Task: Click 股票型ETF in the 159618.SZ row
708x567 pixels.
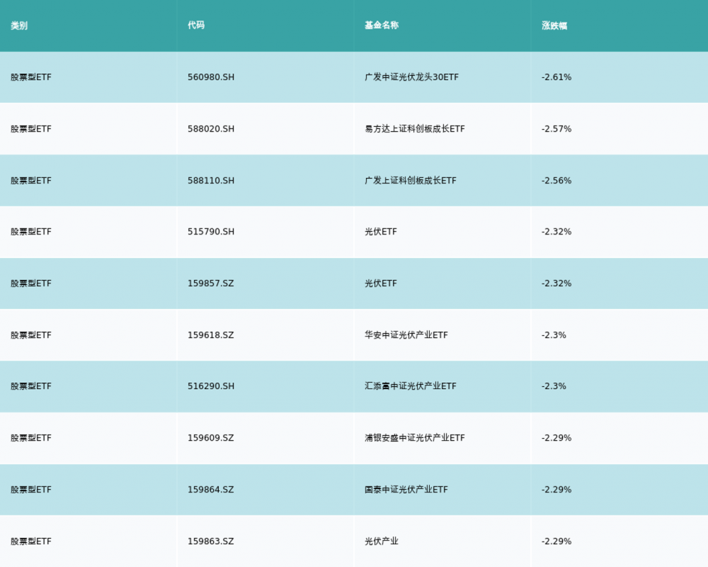Action: pyautogui.click(x=31, y=335)
